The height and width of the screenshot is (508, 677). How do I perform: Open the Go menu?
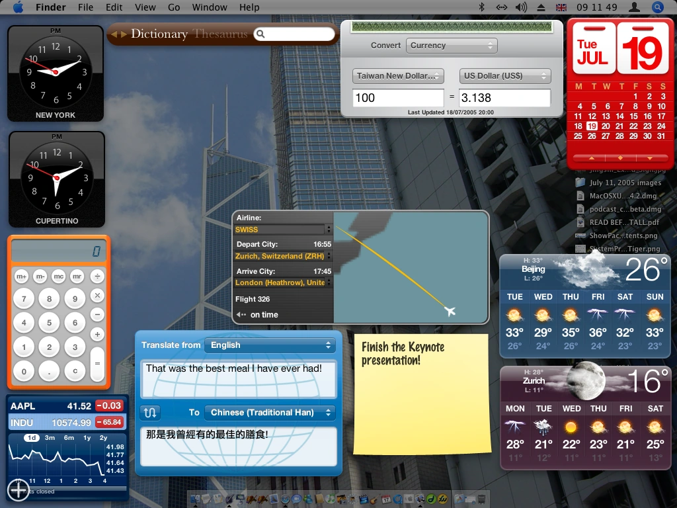click(x=174, y=7)
